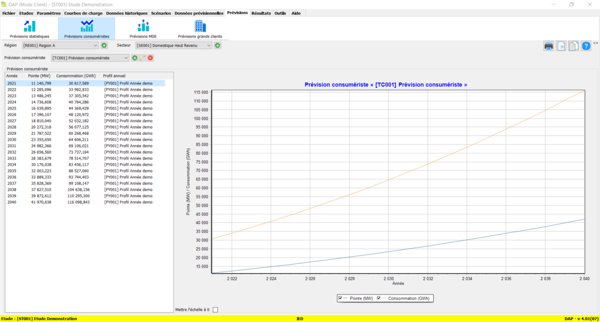Edit forecast with the pencil icon
Viewport: 600px width, 322px height.
click(x=142, y=57)
